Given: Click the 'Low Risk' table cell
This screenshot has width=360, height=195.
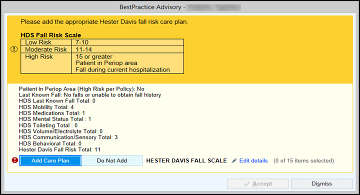Looking at the screenshot, I should point(46,42).
